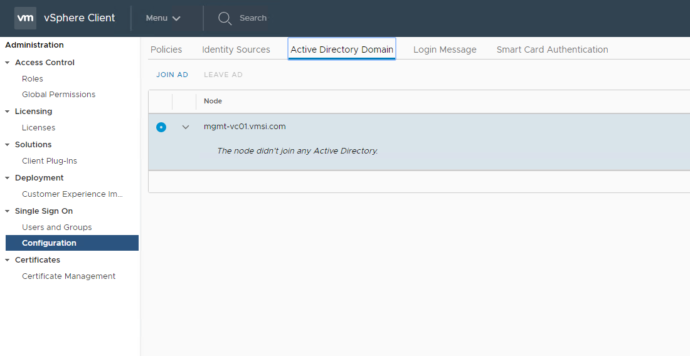Collapse the Access Control section
Image resolution: width=690 pixels, height=356 pixels.
coord(8,63)
